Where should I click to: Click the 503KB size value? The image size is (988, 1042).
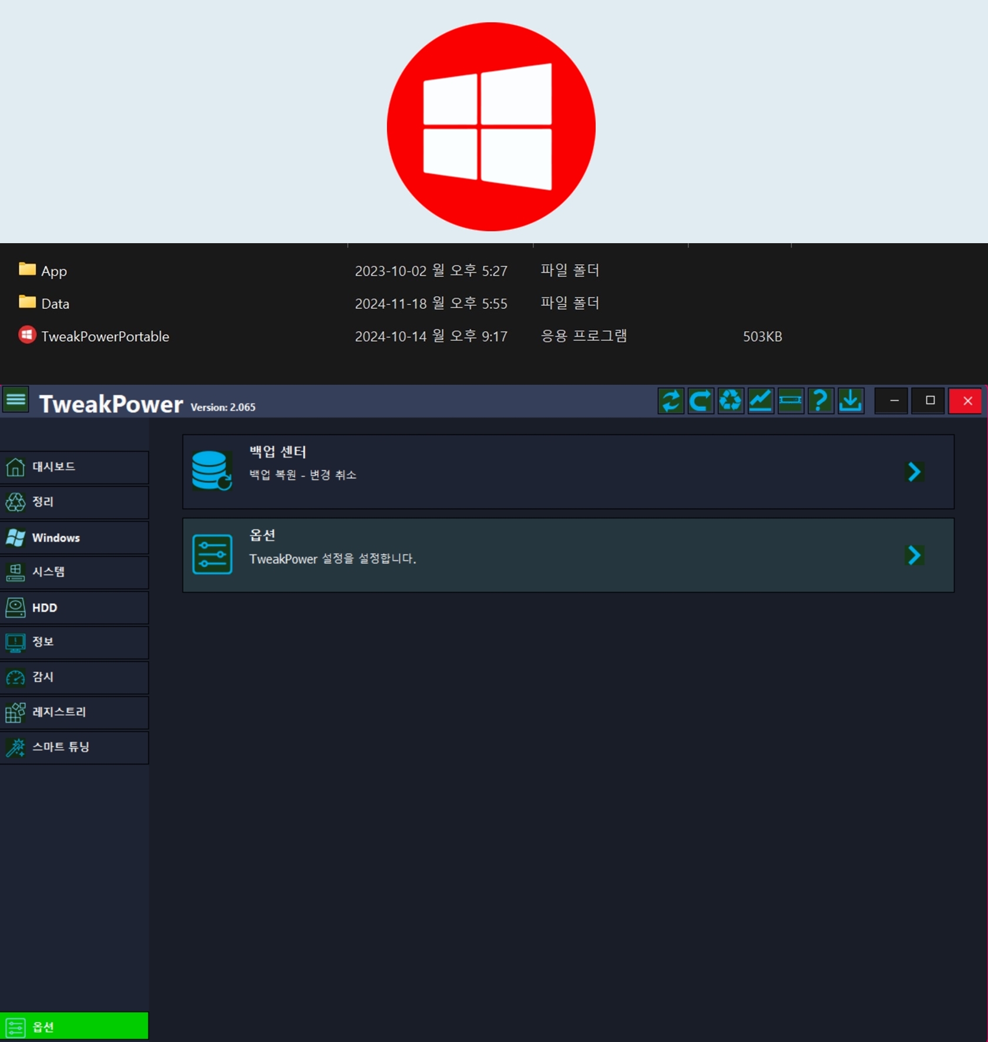(762, 337)
